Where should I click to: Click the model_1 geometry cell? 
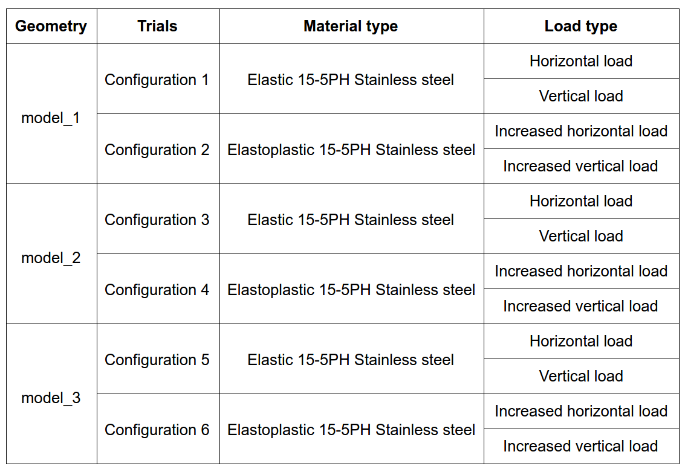(x=51, y=118)
